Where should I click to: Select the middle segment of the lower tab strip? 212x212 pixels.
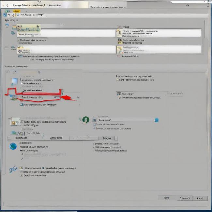click(x=56, y=138)
